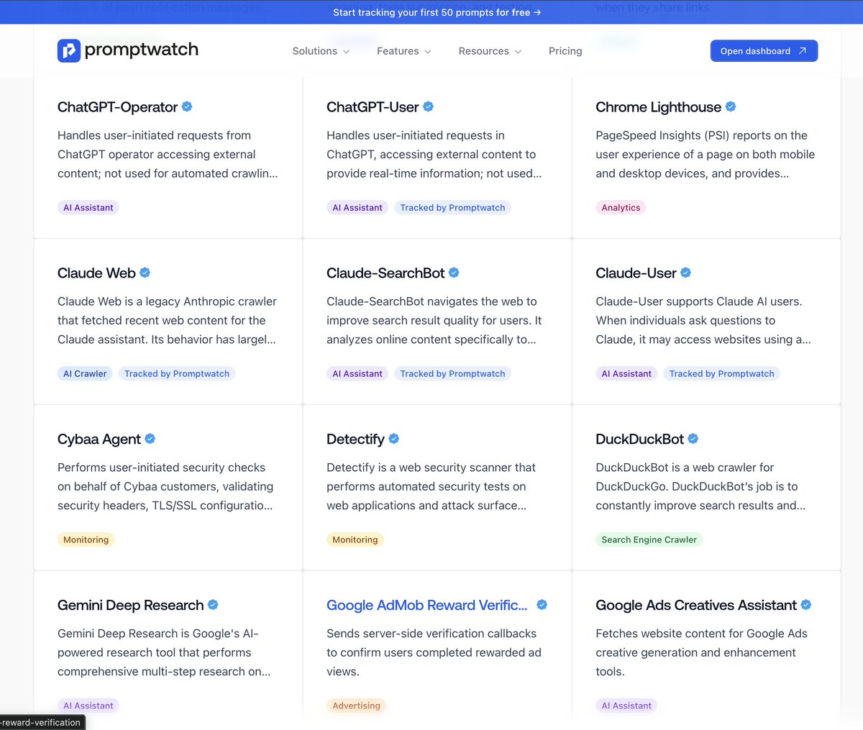Click the Detectify description paragraph

pos(431,487)
